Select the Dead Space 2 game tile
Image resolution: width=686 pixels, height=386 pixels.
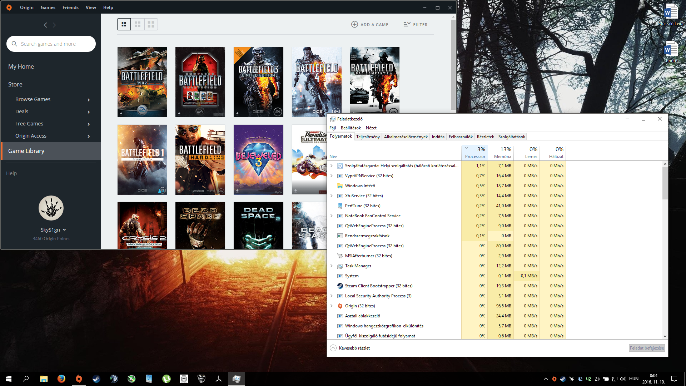pyautogui.click(x=258, y=225)
